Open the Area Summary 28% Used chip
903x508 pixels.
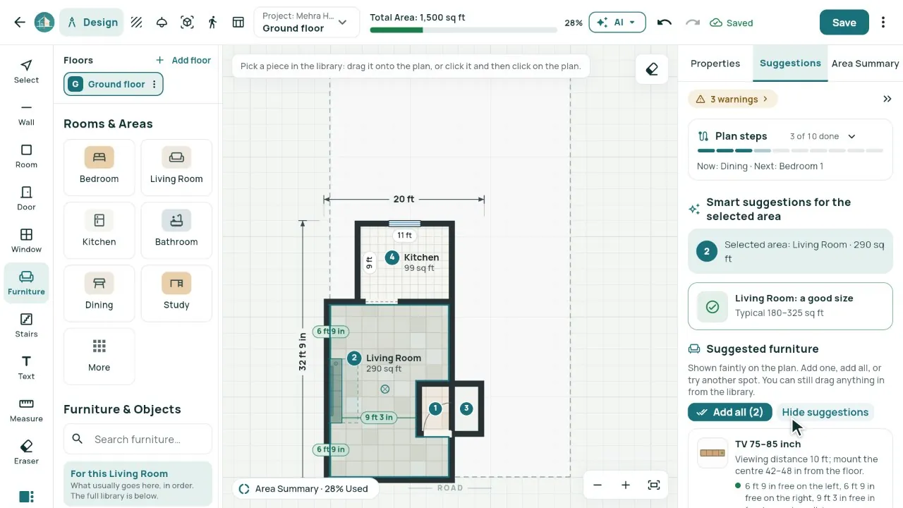tap(305, 488)
